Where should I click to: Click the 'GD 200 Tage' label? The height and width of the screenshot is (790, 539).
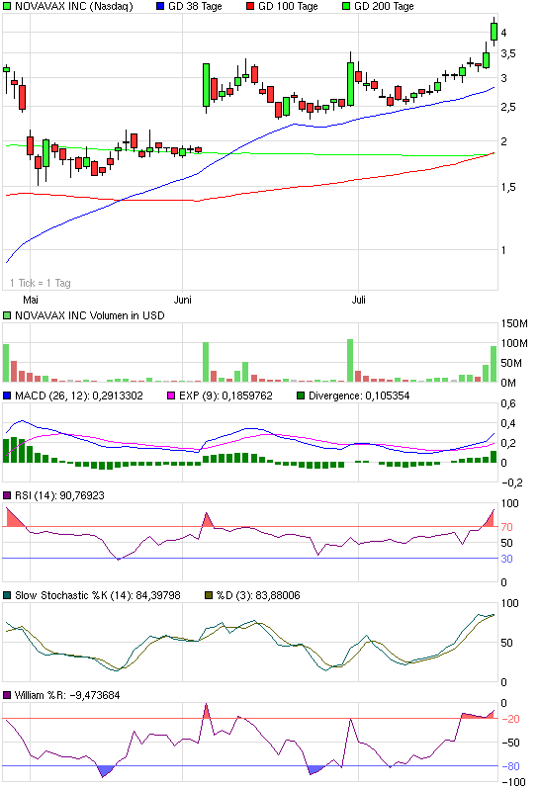click(x=384, y=7)
